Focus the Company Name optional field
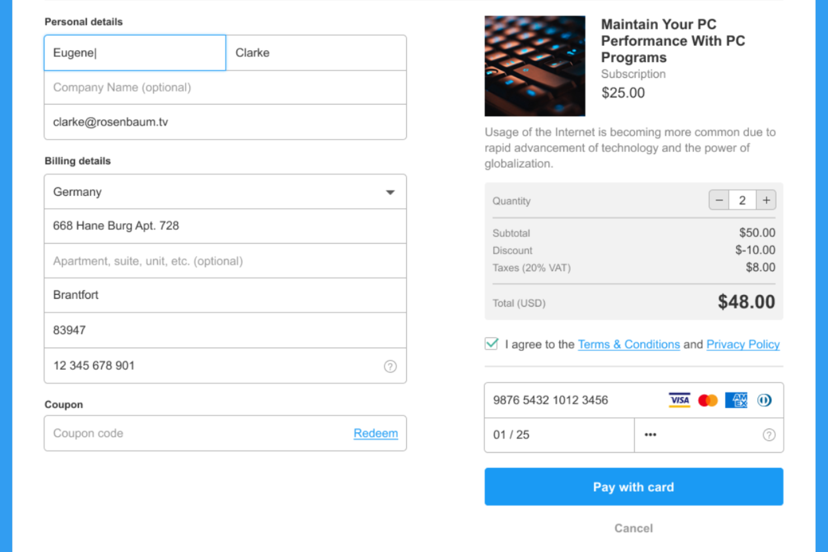This screenshot has height=552, width=828. [225, 87]
